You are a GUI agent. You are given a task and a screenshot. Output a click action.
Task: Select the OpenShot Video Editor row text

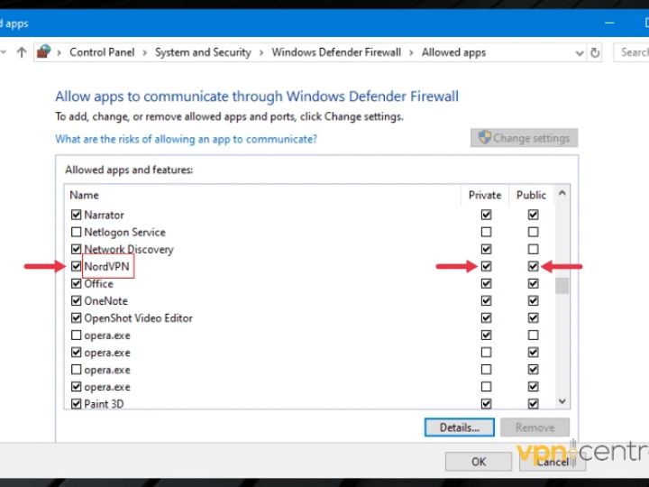138,318
